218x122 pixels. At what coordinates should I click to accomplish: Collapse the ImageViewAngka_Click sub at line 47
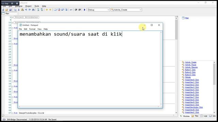[12, 113]
